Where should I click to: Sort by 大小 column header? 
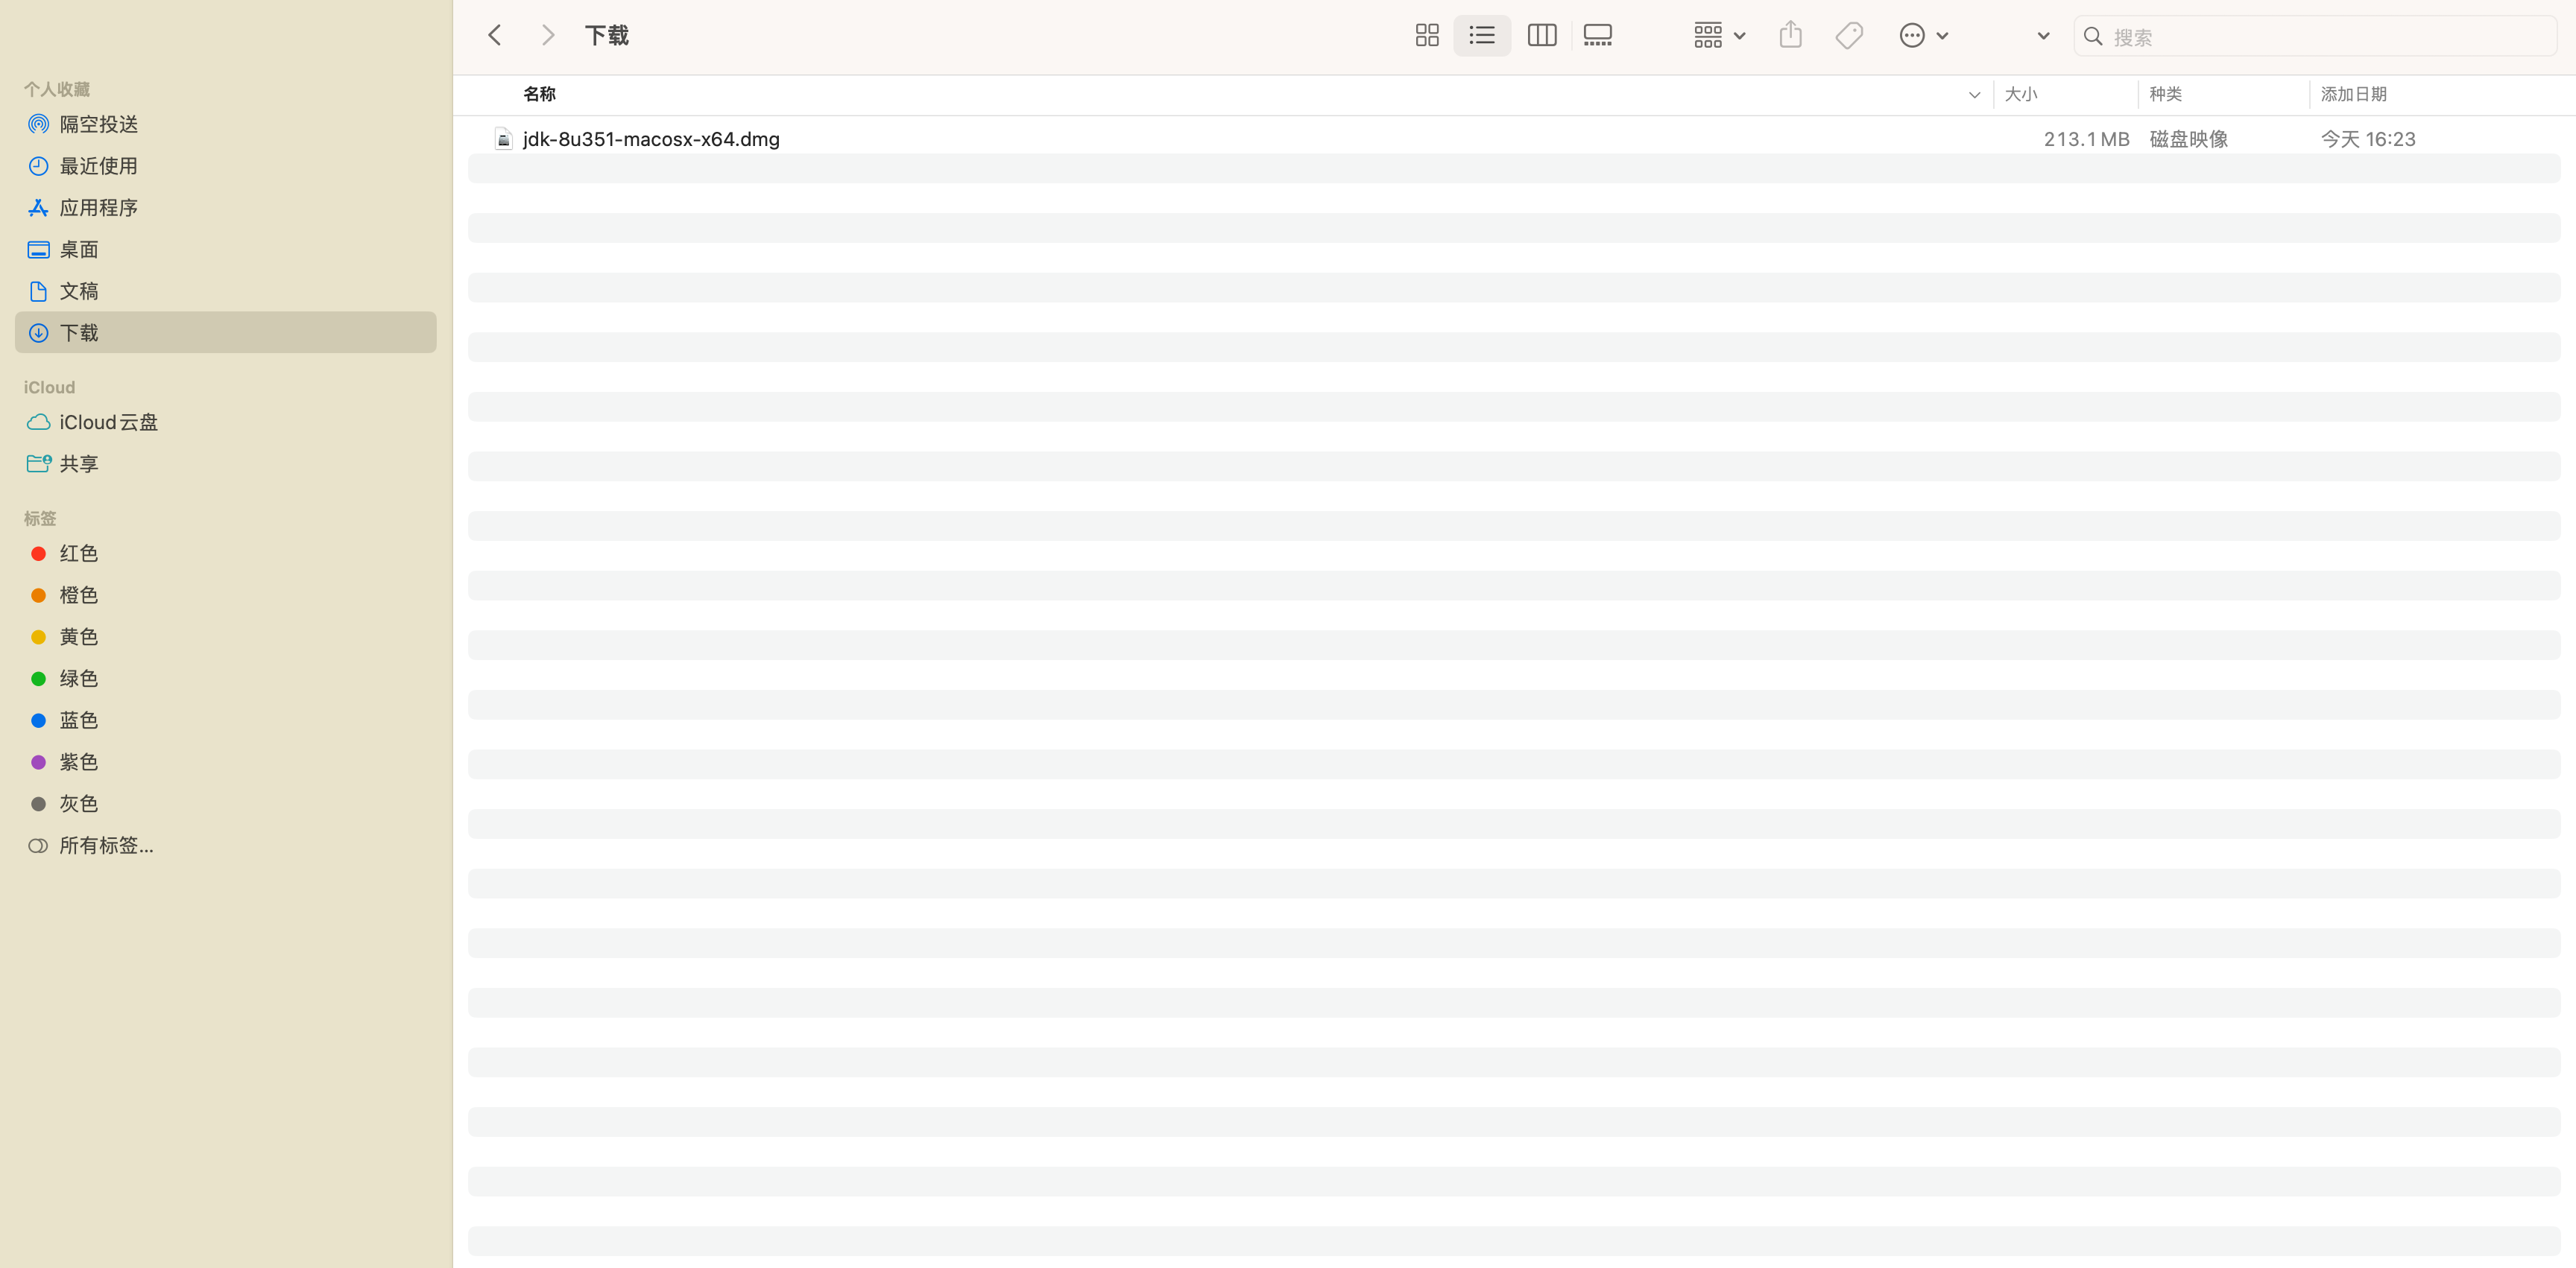(x=2021, y=94)
